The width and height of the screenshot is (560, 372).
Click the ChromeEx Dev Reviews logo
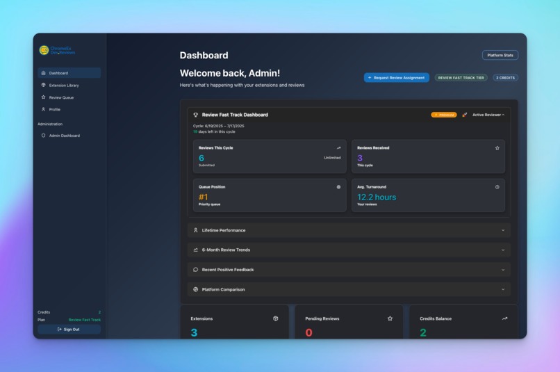[x=57, y=50]
